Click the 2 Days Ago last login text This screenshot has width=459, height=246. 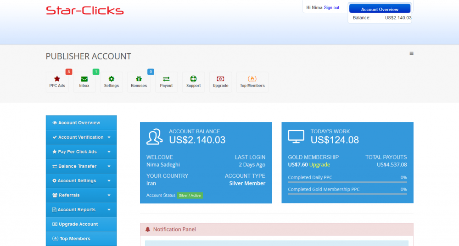[x=252, y=164]
